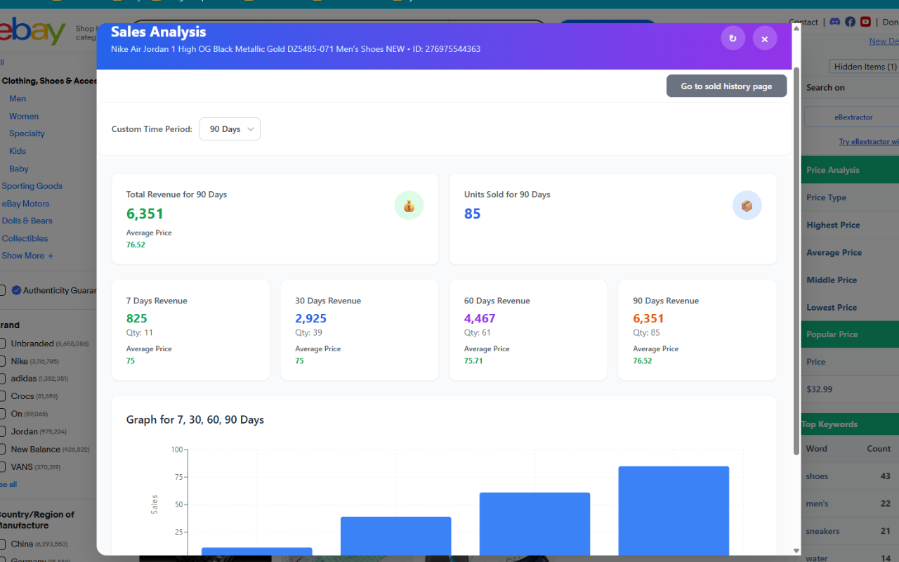Go to sold history page
Viewport: 899px width, 562px height.
pyautogui.click(x=726, y=86)
